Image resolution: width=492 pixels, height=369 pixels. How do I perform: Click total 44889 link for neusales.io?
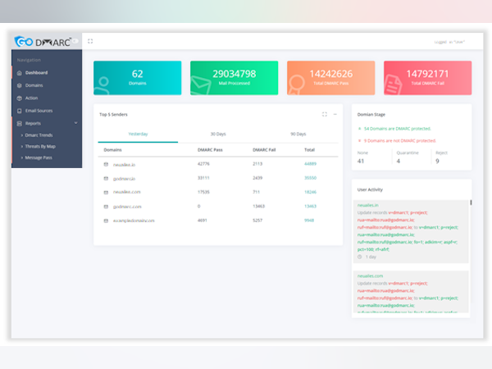[x=310, y=163]
